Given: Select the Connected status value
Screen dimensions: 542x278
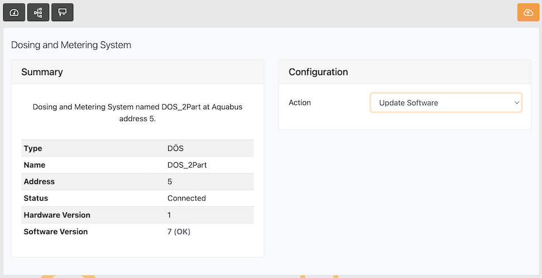Looking at the screenshot, I should coord(187,198).
